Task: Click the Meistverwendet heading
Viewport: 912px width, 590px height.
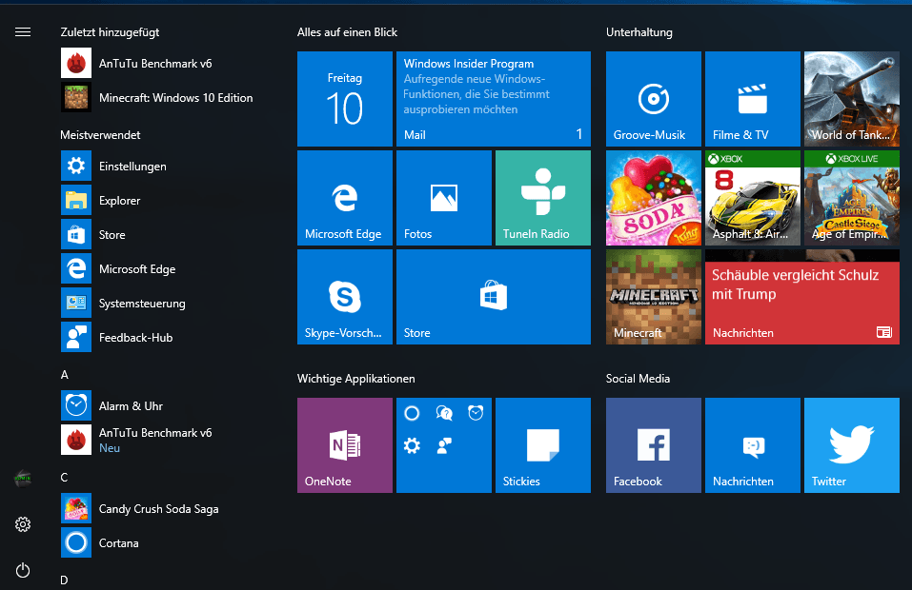Action: [101, 135]
